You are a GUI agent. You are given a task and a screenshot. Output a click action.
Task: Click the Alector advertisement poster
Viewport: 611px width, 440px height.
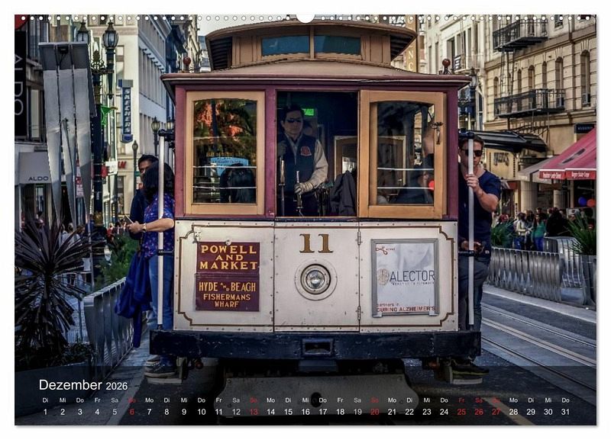[405, 278]
